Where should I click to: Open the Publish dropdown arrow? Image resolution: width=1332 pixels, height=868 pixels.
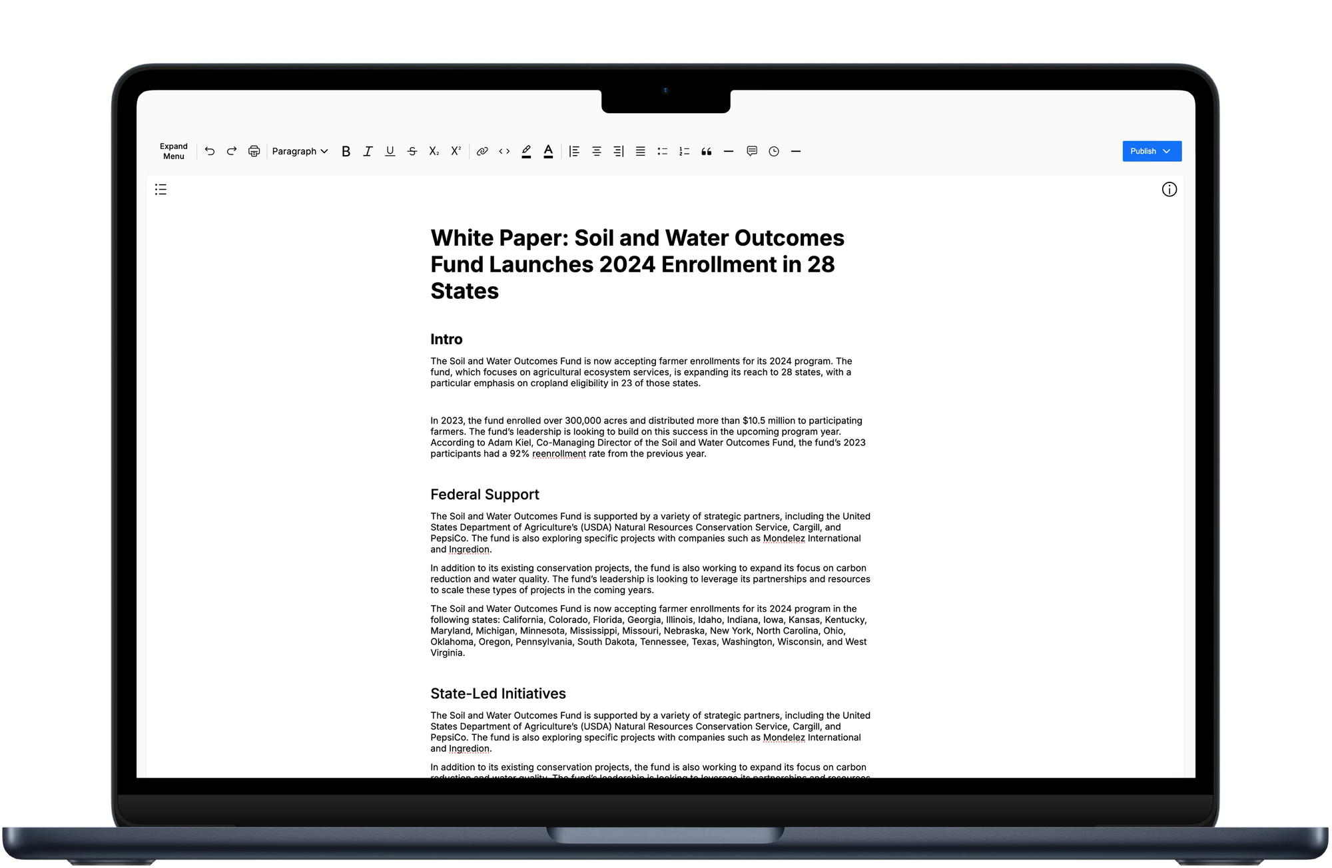[x=1167, y=151]
